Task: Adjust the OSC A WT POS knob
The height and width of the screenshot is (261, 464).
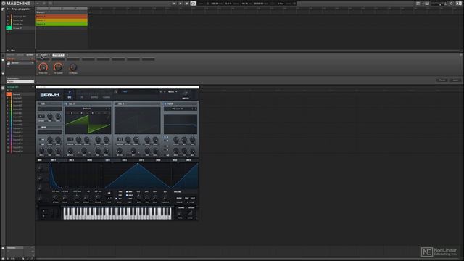Action: coord(70,151)
